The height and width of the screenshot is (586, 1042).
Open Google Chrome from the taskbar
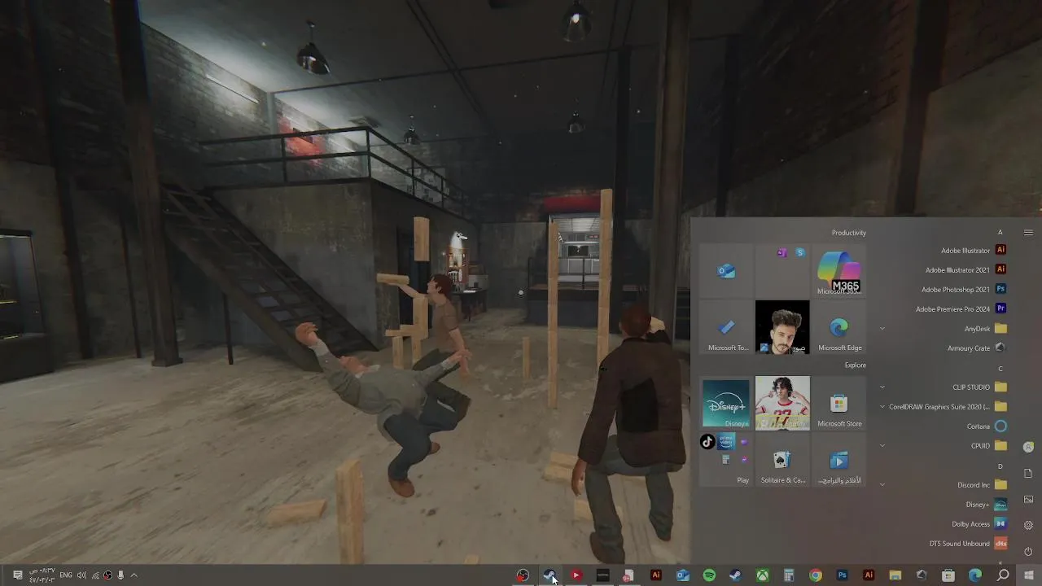pyautogui.click(x=816, y=575)
